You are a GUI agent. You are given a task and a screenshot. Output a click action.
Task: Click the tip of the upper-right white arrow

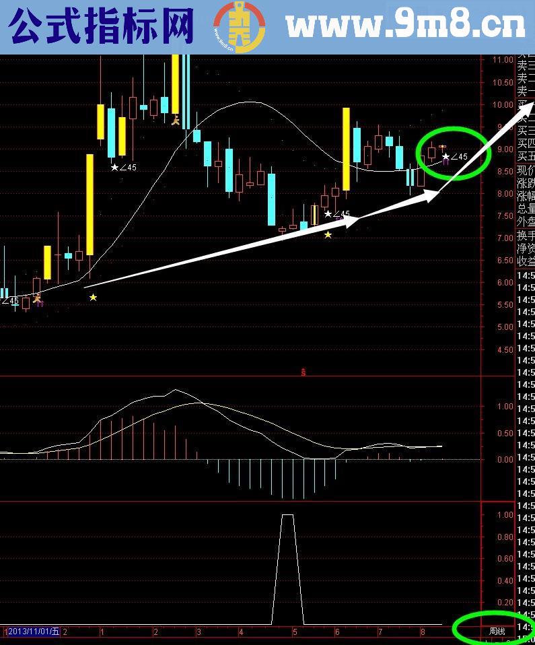(x=530, y=106)
